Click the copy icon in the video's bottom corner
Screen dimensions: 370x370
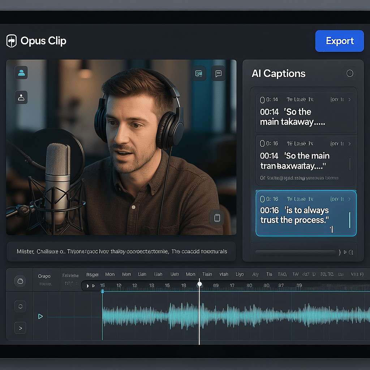pyautogui.click(x=217, y=218)
